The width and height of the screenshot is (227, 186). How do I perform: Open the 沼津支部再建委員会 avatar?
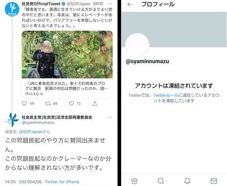[12, 120]
